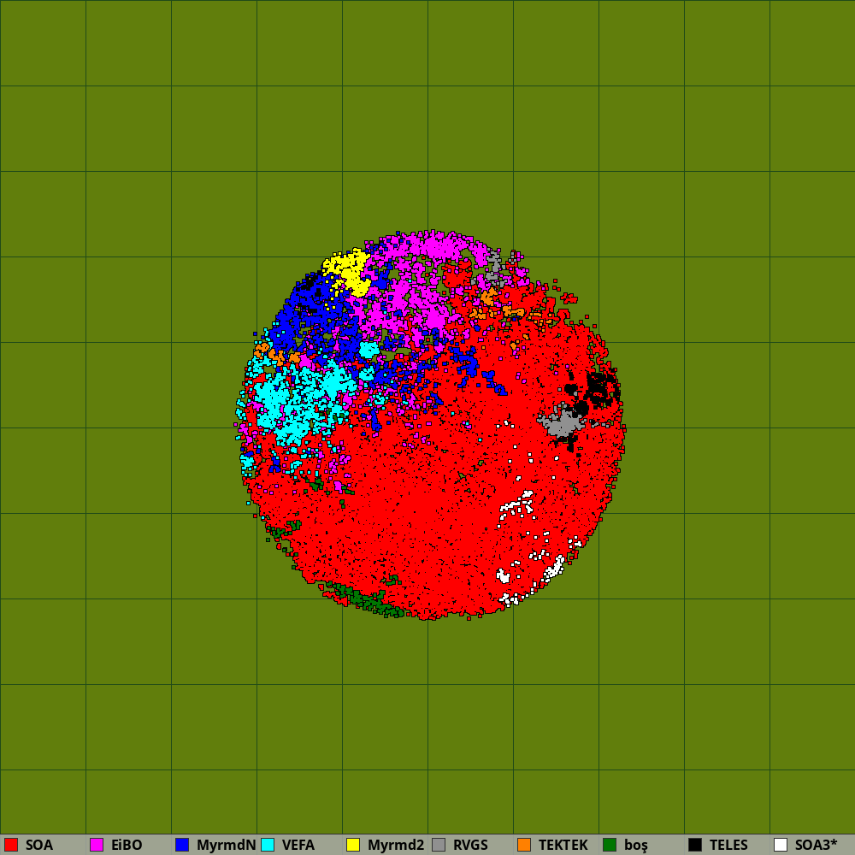Select the 'EiBO' legend label
855x855 pixels.
click(127, 846)
